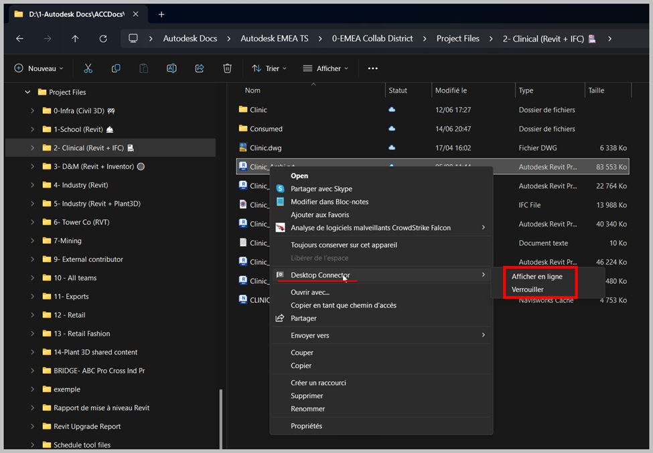Open a new tab with plus button
This screenshot has width=653, height=453.
click(x=161, y=14)
